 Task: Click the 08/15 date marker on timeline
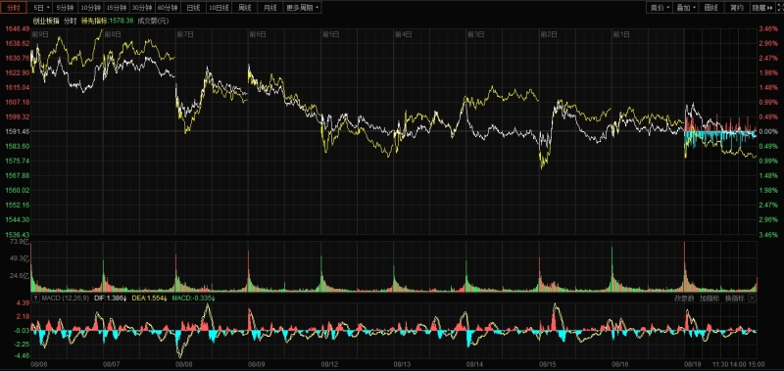point(547,365)
